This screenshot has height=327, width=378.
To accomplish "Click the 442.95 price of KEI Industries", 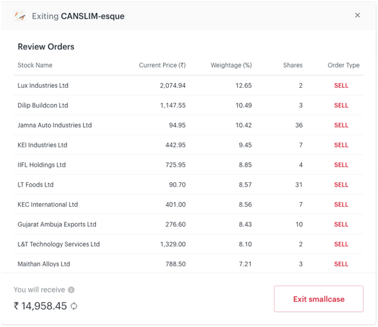I will [x=176, y=145].
